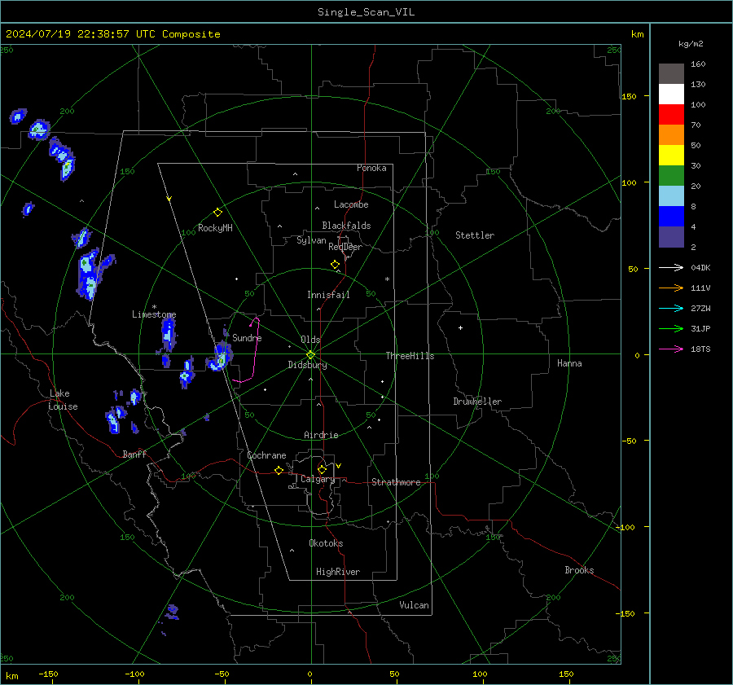Screen dimensions: 733x685
Task: Select the yellow 50 kg/m2 swatch
Action: pos(671,156)
